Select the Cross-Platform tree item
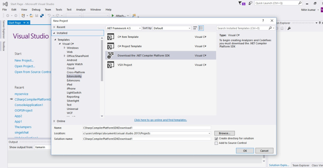 pyautogui.click(x=76, y=72)
